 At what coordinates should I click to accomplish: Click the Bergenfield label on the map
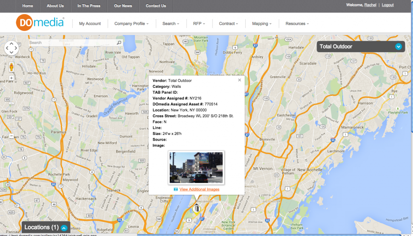126,152
